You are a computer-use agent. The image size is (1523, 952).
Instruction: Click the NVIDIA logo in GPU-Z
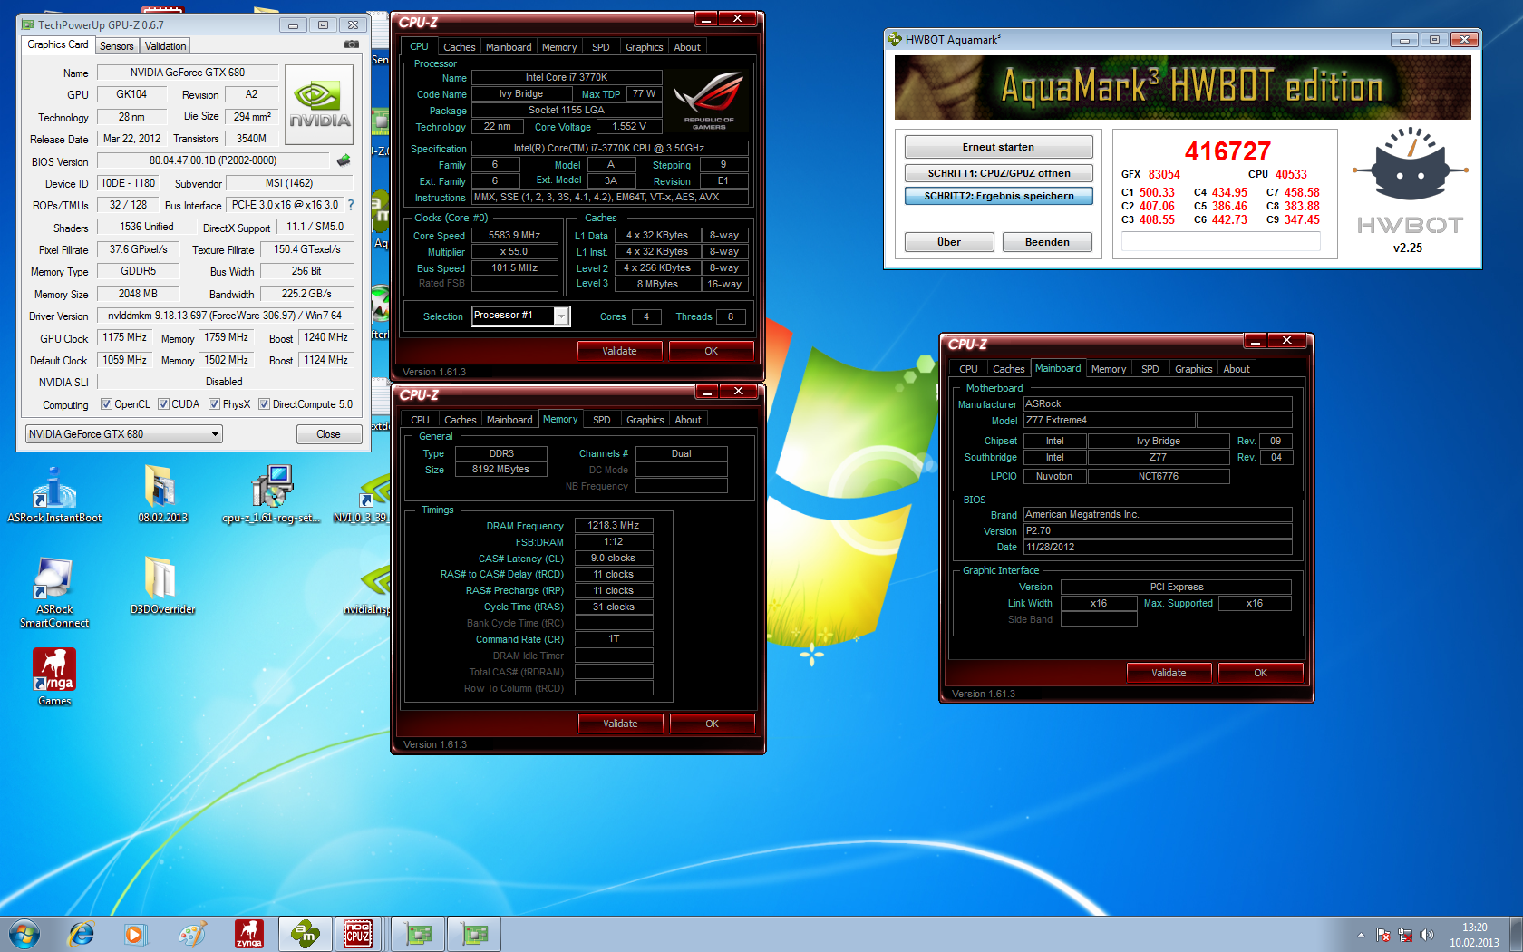tap(319, 104)
